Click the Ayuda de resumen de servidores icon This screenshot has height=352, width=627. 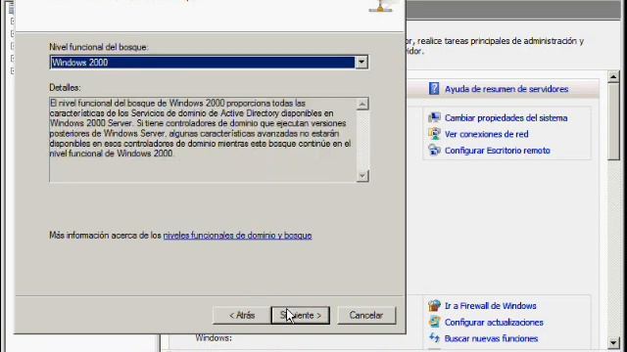coord(434,89)
